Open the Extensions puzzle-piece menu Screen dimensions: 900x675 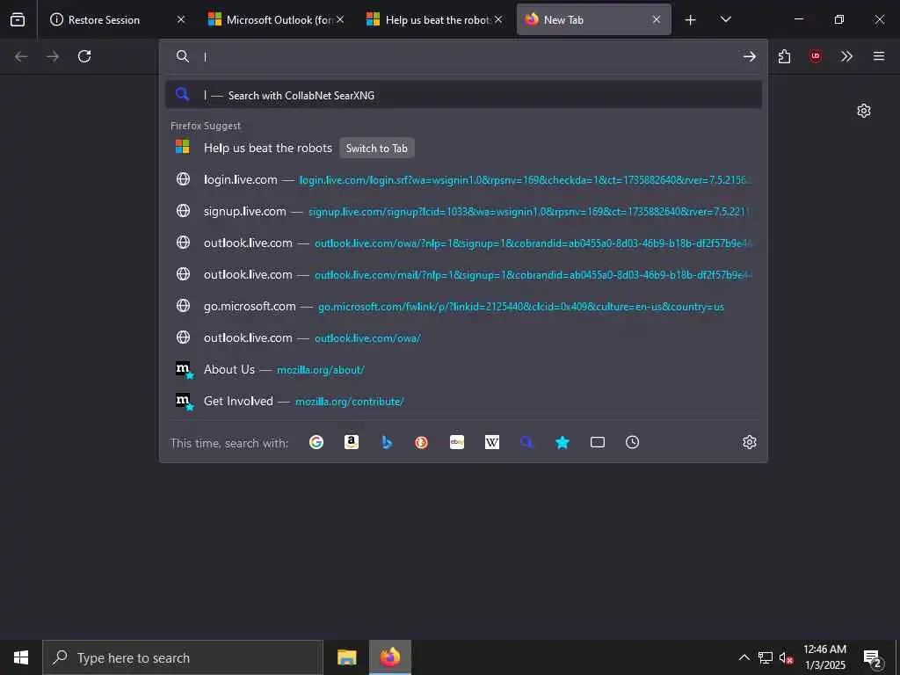point(784,56)
